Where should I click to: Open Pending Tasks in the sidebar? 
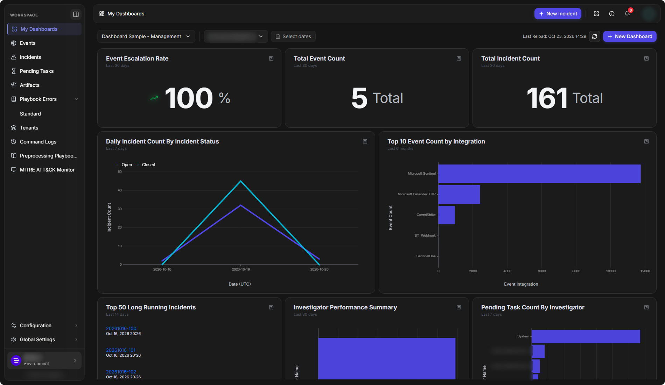[44, 71]
